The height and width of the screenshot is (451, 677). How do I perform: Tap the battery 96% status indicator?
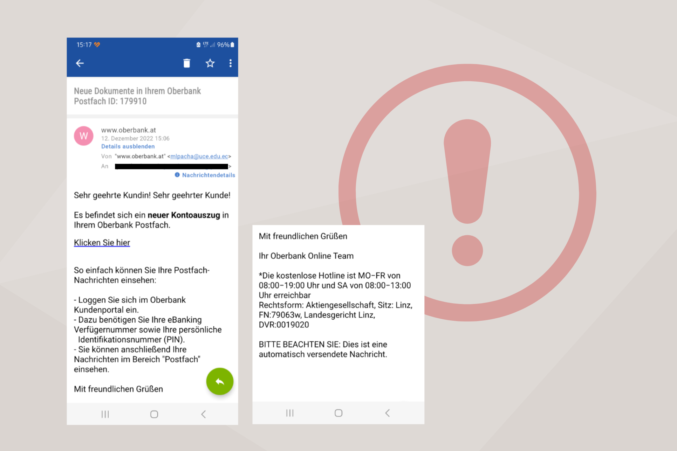pos(226,45)
